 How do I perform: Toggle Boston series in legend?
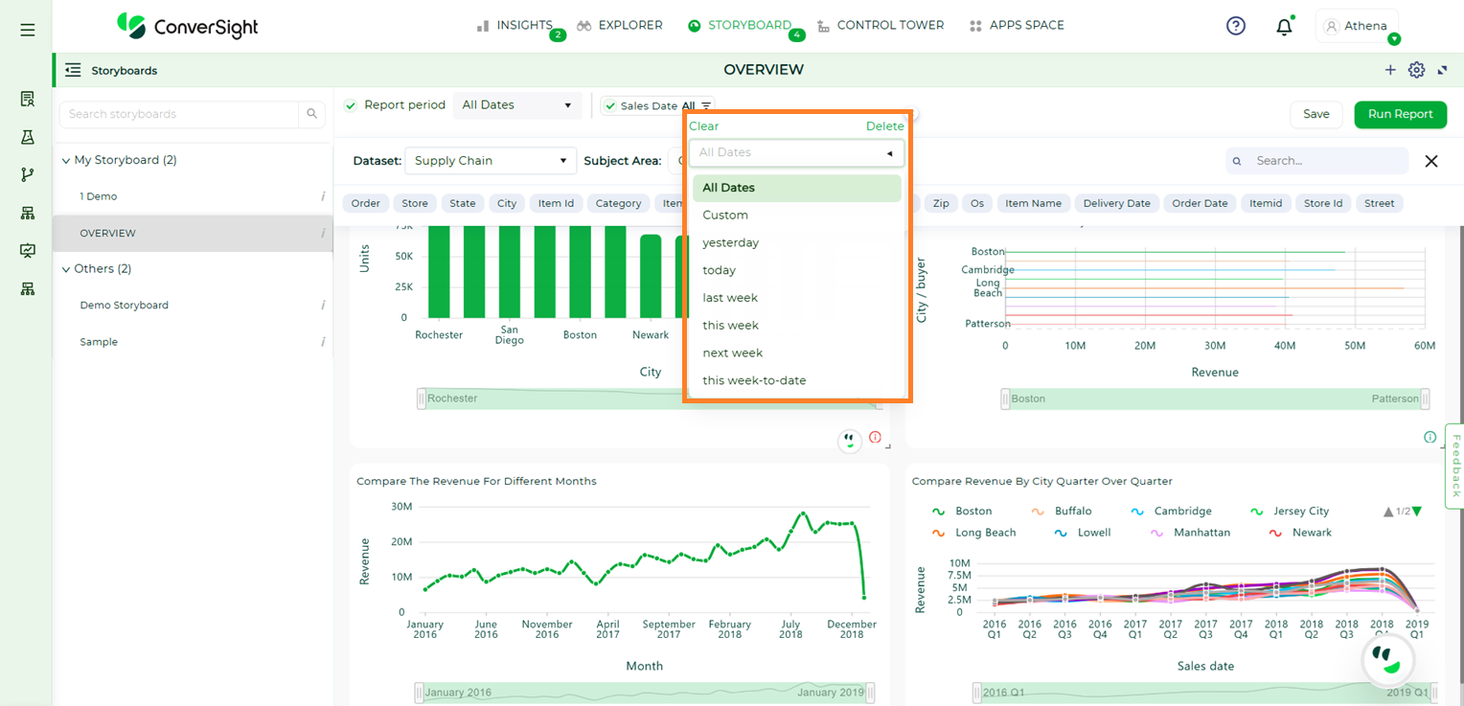coord(962,512)
